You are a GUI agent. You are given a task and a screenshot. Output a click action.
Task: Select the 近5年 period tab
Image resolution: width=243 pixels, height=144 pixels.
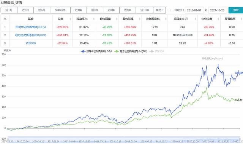pyautogui.click(x=128, y=10)
